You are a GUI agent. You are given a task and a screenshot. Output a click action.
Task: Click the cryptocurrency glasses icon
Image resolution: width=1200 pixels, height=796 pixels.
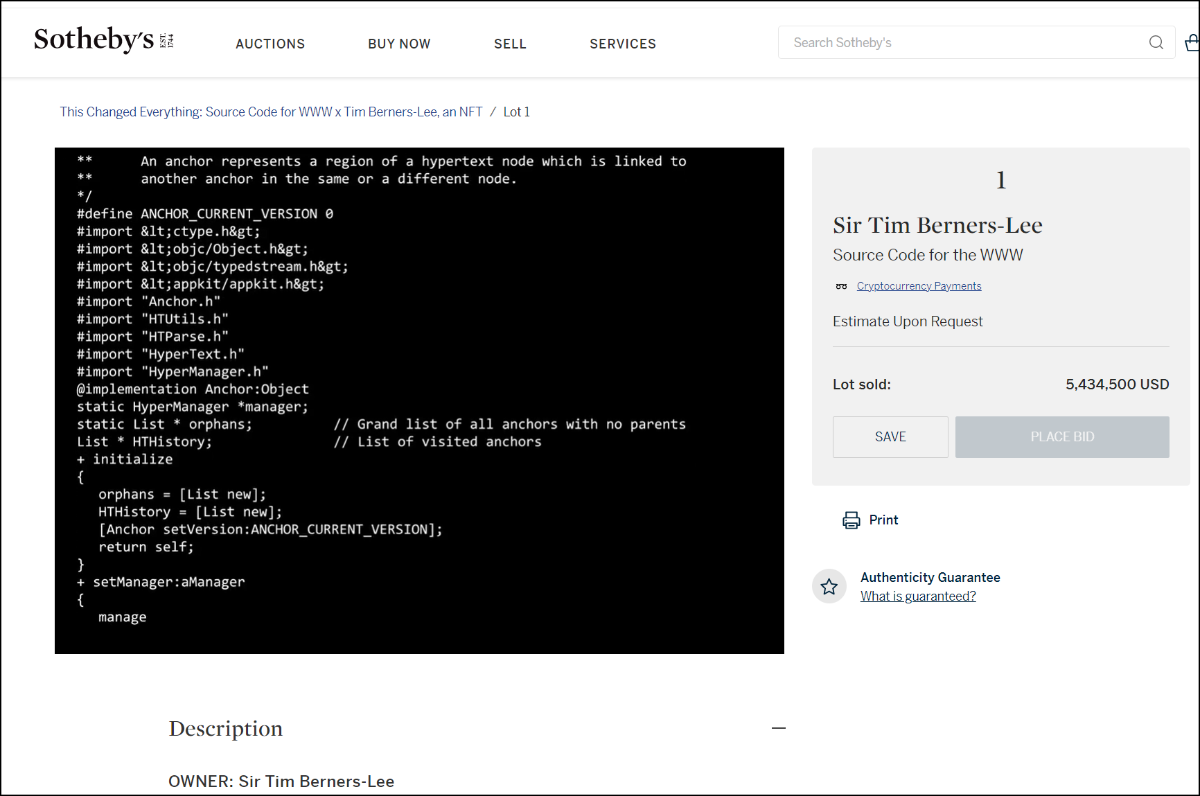click(x=841, y=286)
